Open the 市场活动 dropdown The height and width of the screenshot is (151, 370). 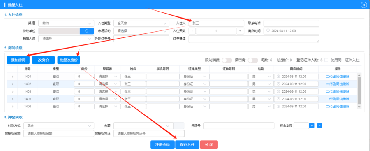(141, 31)
